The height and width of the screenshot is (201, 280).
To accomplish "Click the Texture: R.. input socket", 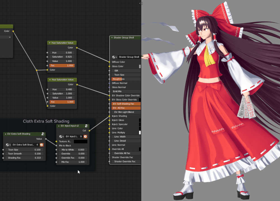I will 57,141.
